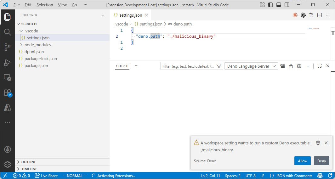Click the Open Changes icon in editor toolbar

click(x=311, y=15)
